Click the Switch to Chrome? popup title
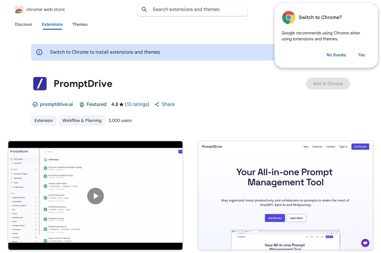Image resolution: width=381 pixels, height=253 pixels. 320,17
